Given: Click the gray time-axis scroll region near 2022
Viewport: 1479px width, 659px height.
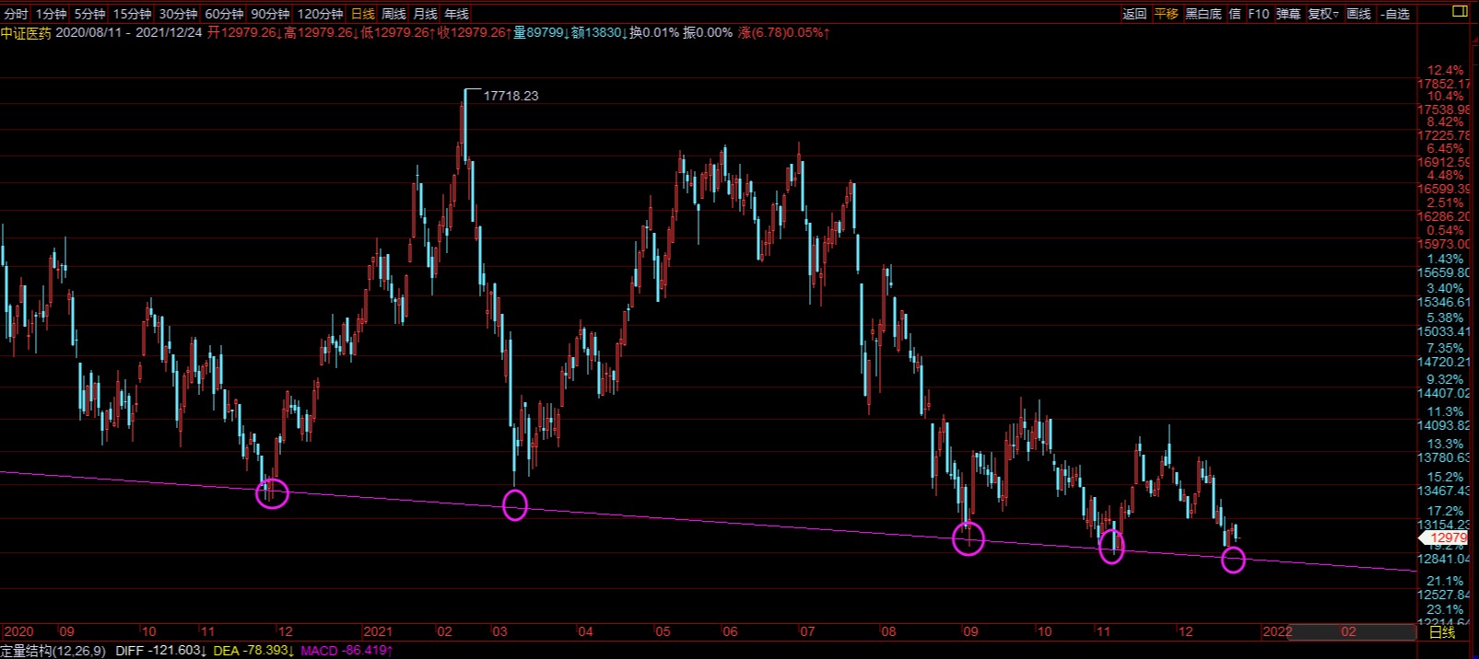Looking at the screenshot, I should click(1352, 631).
